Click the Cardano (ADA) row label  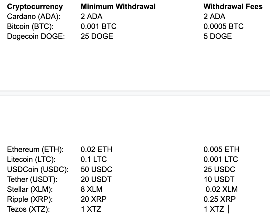coord(34,16)
